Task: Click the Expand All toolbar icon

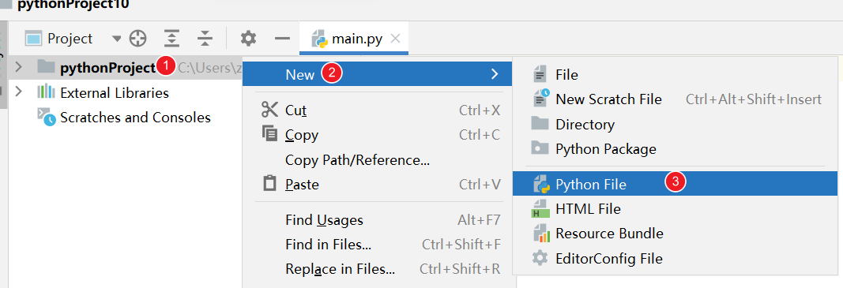Action: [171, 38]
